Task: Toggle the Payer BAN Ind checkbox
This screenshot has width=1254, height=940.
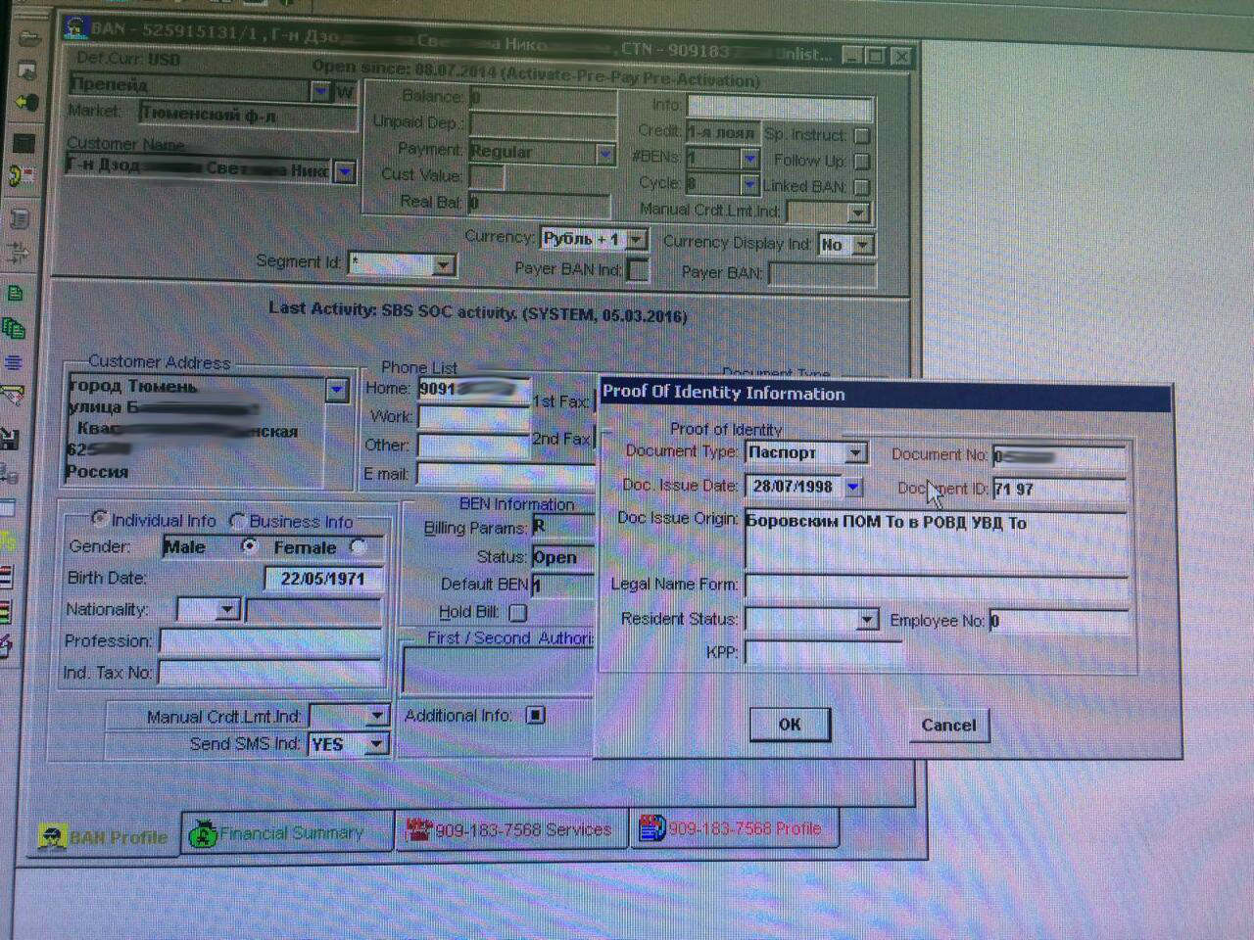Action: point(637,269)
